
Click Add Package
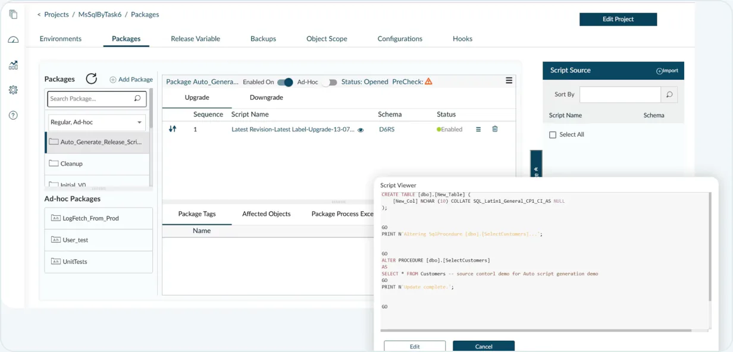(x=131, y=79)
